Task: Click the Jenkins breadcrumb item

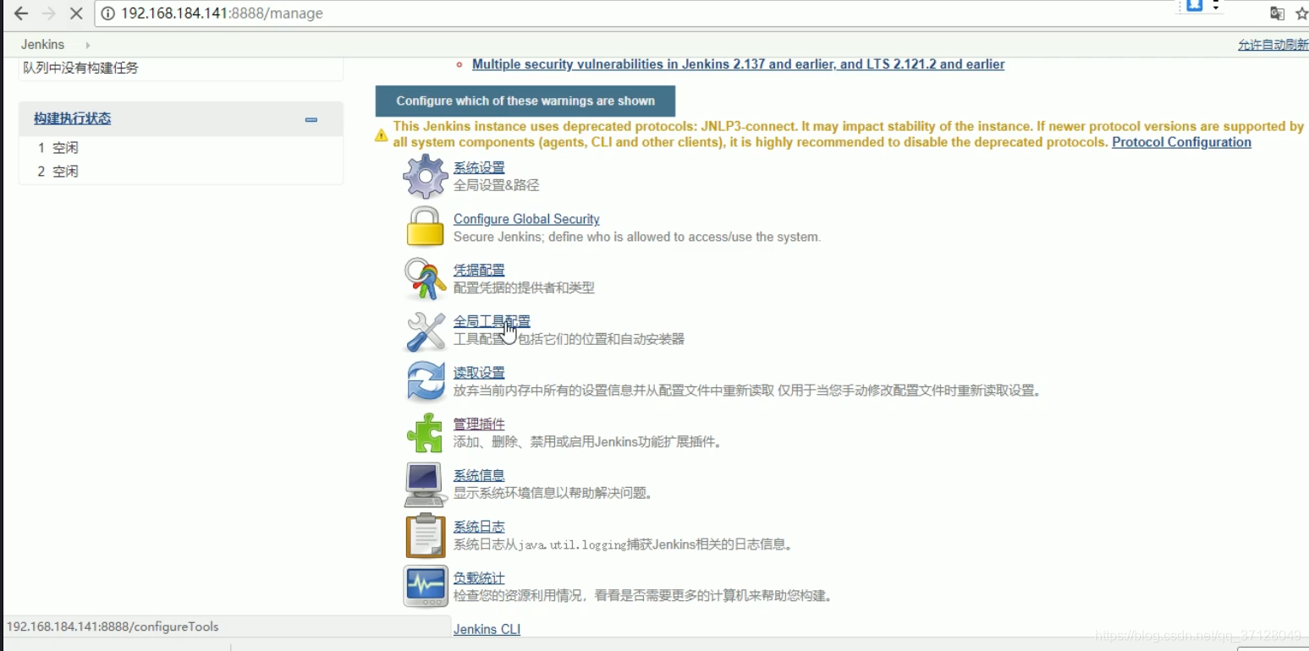Action: [42, 45]
